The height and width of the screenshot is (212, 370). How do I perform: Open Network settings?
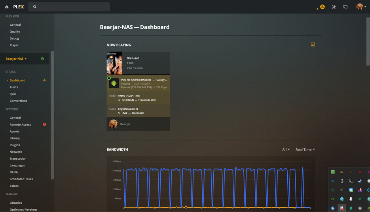pos(16,152)
